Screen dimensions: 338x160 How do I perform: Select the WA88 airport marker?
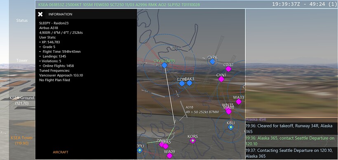click(x=228, y=112)
